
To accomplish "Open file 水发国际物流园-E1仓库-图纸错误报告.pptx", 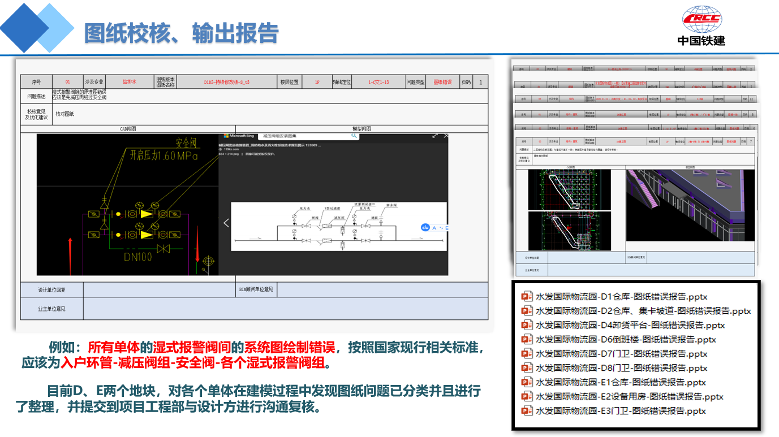I will 621,382.
